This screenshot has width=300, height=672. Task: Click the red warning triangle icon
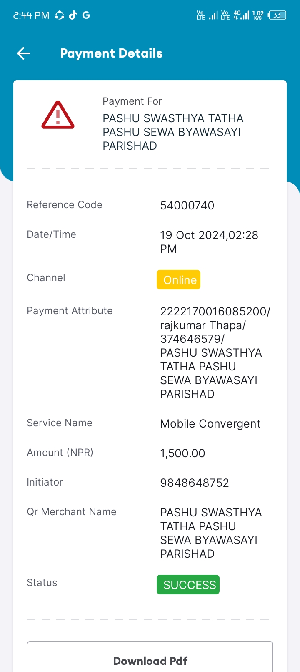tap(58, 115)
